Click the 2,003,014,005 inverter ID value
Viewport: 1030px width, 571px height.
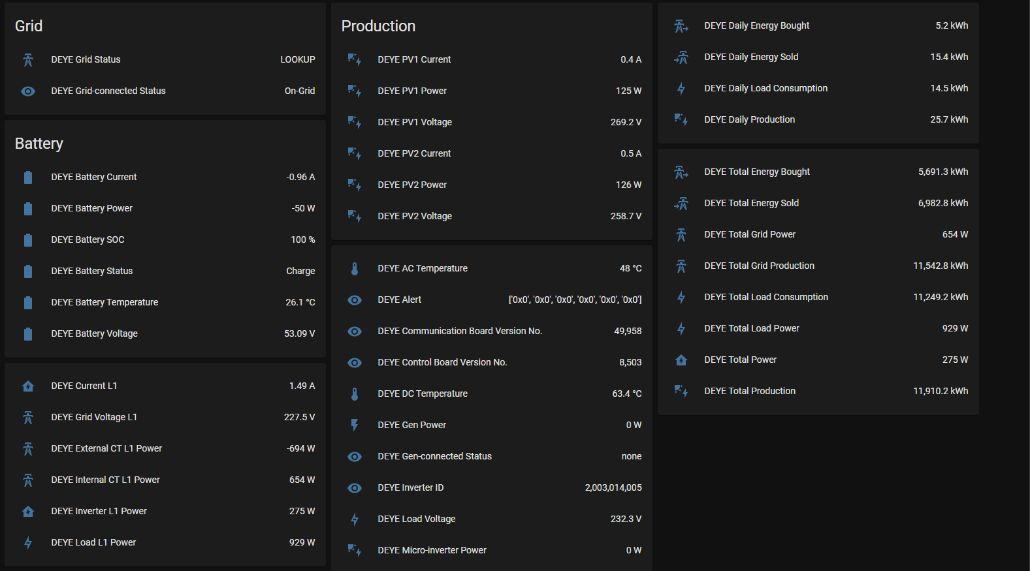point(613,488)
